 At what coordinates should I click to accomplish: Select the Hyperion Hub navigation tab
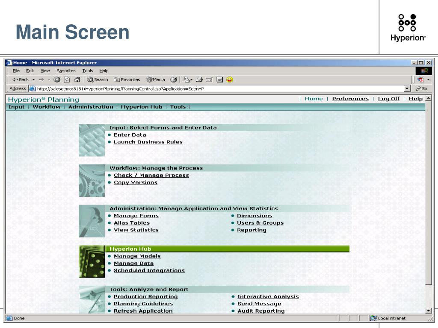click(x=142, y=107)
